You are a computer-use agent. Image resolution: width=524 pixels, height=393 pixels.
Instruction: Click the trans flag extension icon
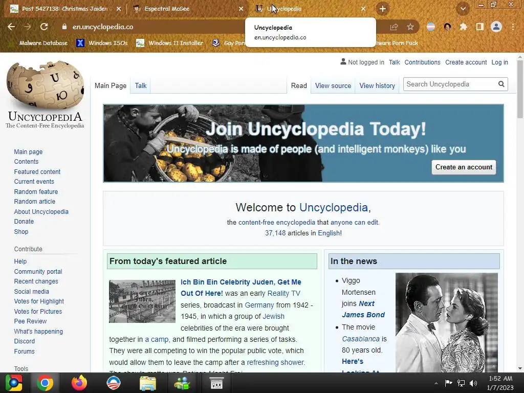[431, 27]
